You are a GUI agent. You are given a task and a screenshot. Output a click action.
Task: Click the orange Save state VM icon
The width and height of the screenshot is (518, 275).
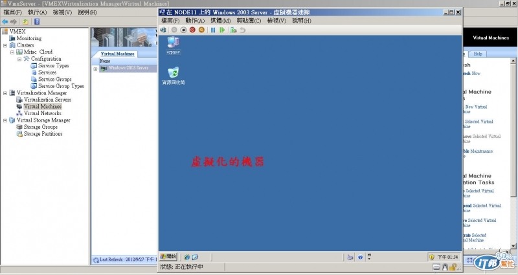coord(201,30)
